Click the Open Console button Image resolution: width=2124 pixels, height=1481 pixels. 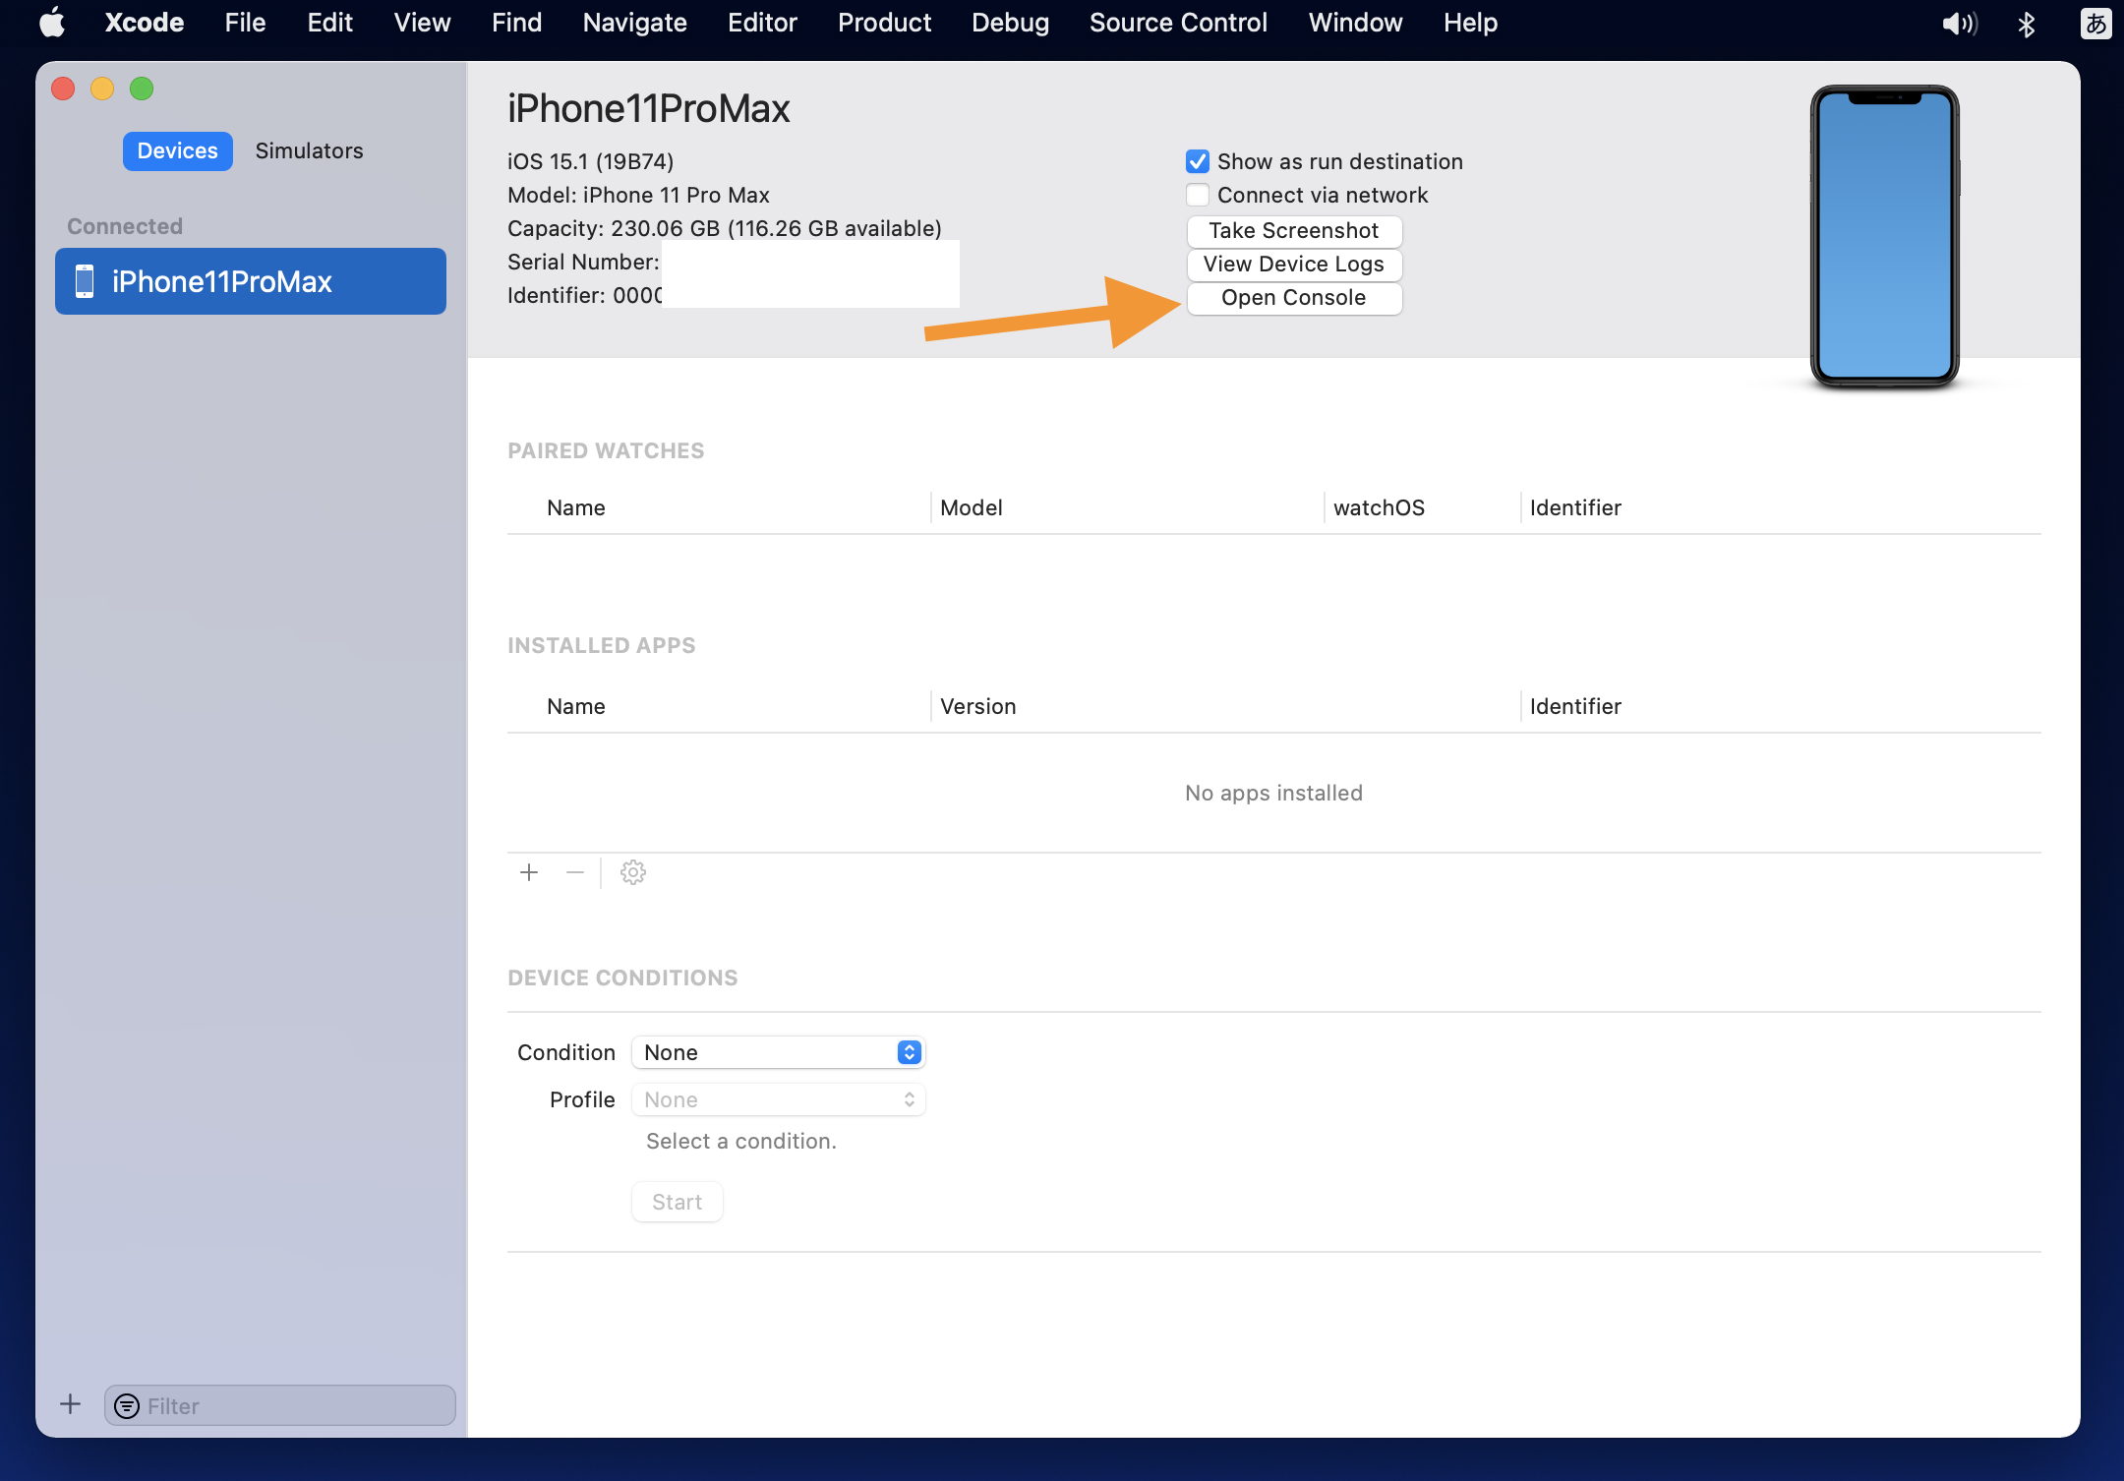pyautogui.click(x=1294, y=298)
